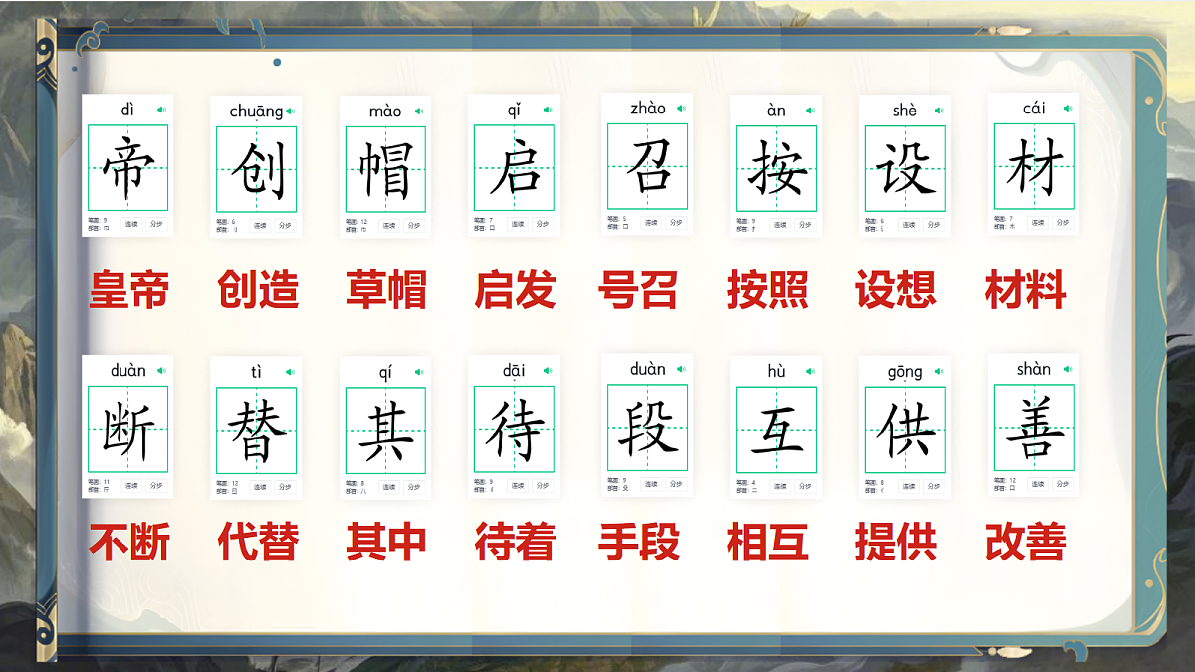Click 连续 button under character 帝

pos(131,224)
